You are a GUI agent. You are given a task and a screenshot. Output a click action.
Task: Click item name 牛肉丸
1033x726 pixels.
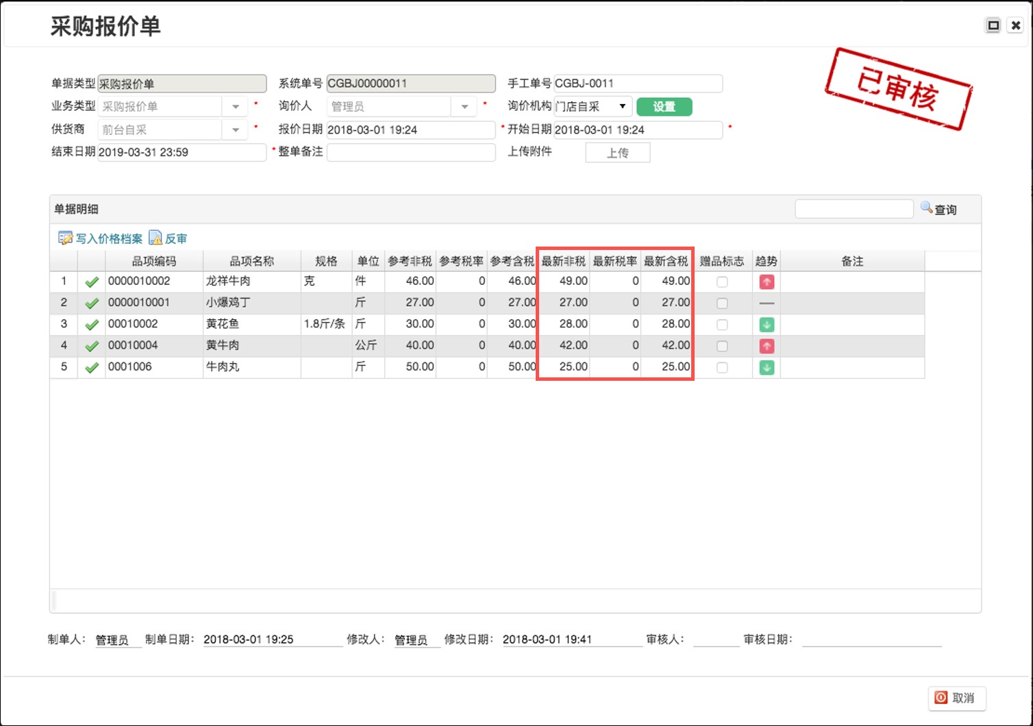click(223, 366)
